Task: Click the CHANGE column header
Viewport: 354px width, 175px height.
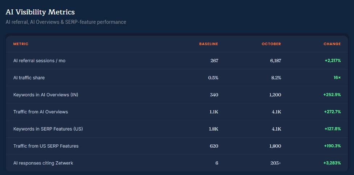Action: click(x=332, y=44)
